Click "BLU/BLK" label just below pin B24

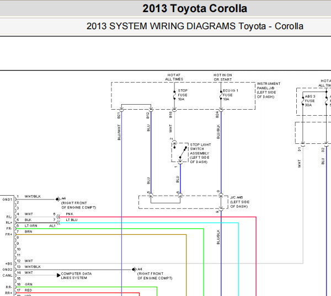218,132
